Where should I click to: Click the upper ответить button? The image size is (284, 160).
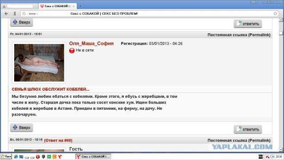point(248,24)
